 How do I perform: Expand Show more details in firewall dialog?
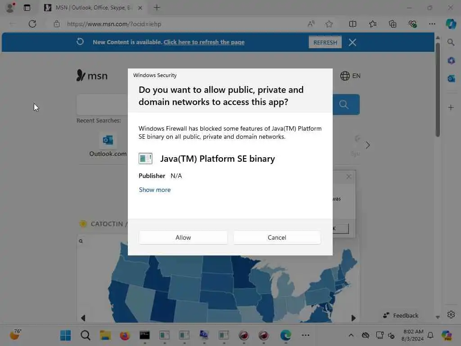[x=155, y=190]
